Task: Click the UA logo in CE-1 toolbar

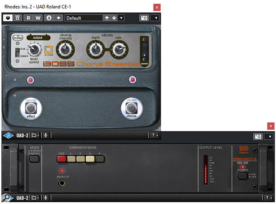Action: click(8, 136)
